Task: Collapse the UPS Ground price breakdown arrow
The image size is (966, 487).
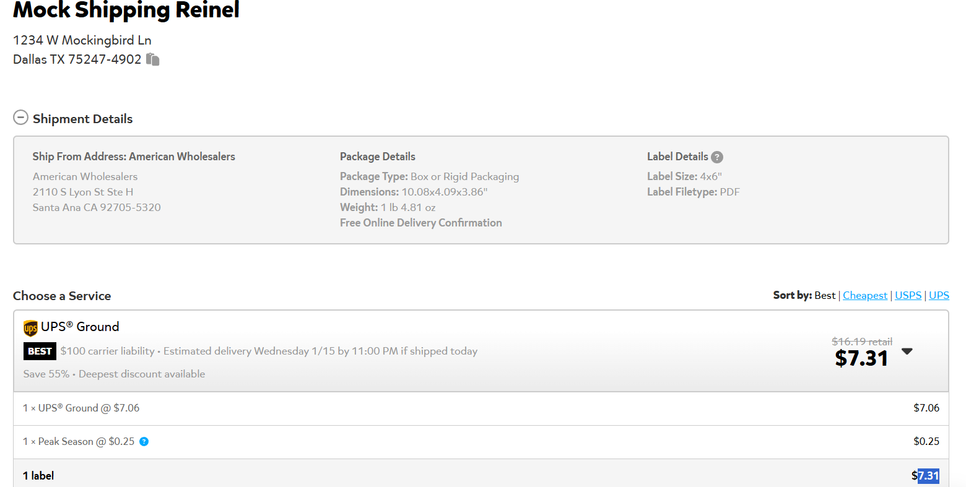Action: click(907, 351)
